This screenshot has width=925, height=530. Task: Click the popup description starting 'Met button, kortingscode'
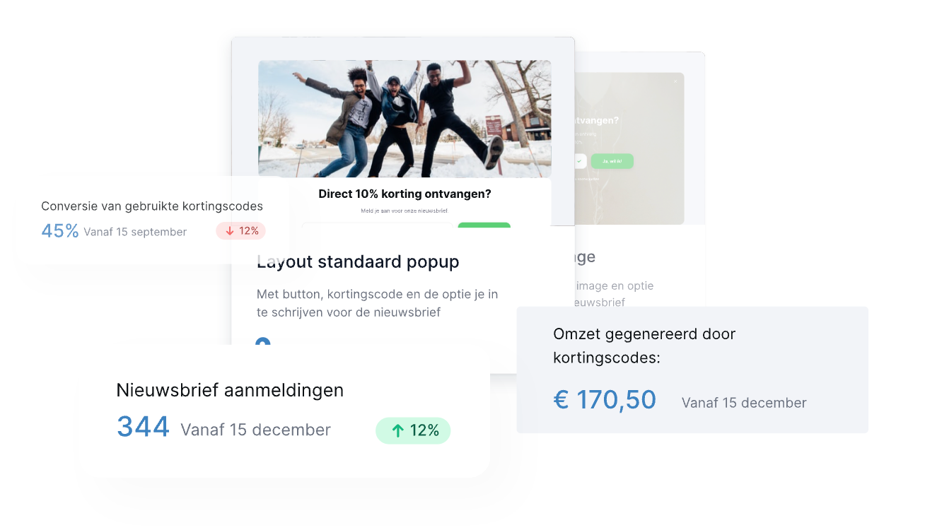[377, 303]
